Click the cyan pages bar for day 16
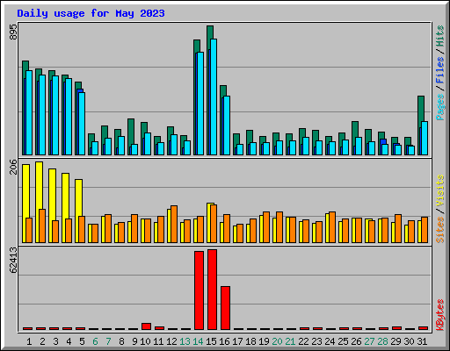The height and width of the screenshot is (351, 450). pos(227,125)
